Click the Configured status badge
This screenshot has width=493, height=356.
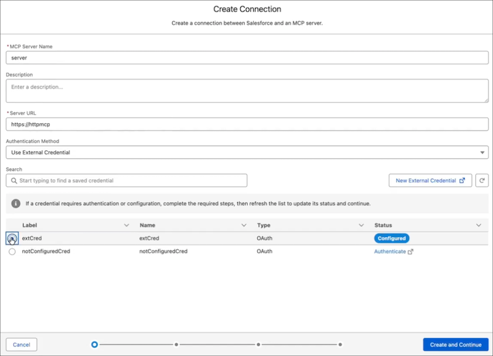pyautogui.click(x=391, y=238)
